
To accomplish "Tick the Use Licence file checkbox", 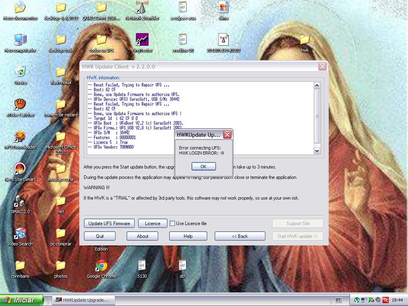I will [172, 223].
